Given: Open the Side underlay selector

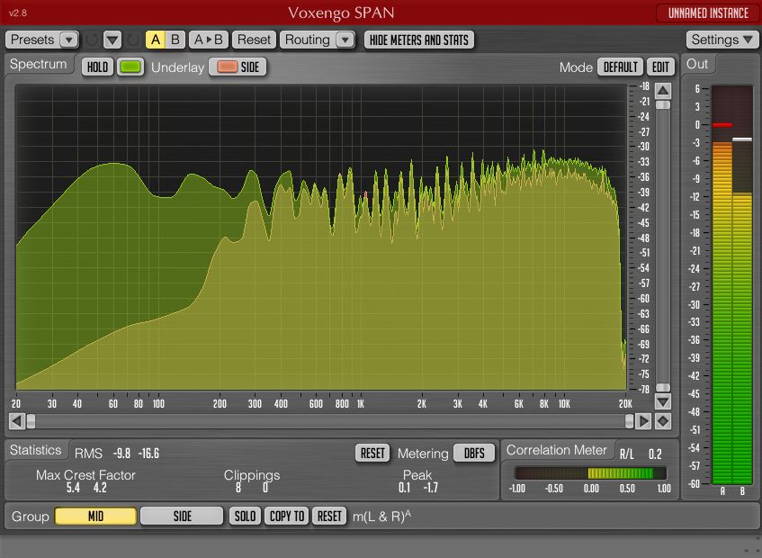Looking at the screenshot, I should point(238,67).
